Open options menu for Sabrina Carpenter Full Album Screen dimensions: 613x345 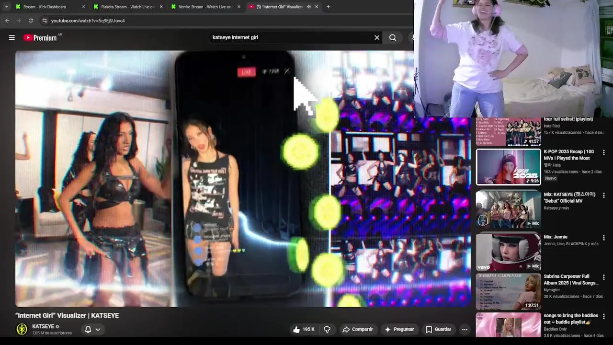[603, 277]
